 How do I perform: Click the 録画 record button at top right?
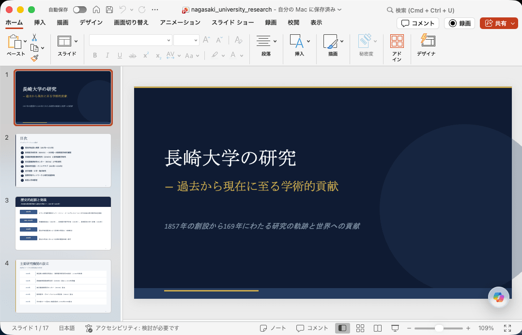(460, 23)
